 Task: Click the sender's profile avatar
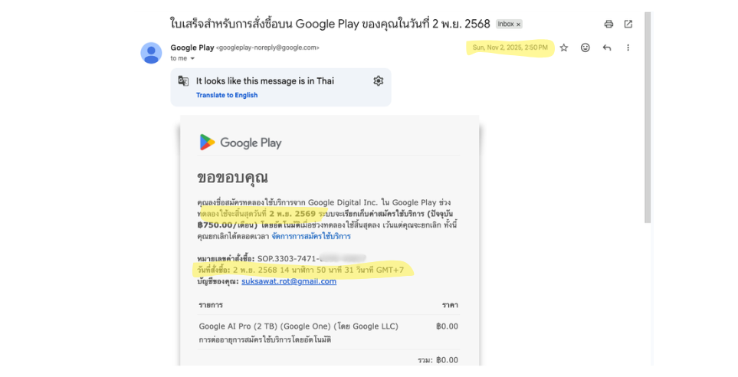(151, 53)
